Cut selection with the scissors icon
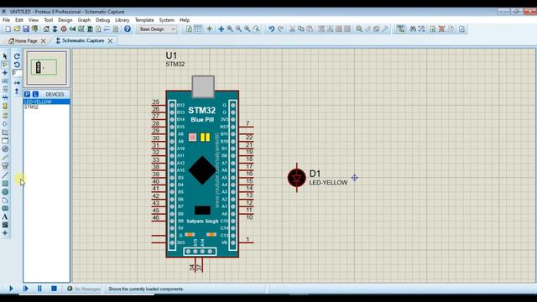 [x=292, y=29]
